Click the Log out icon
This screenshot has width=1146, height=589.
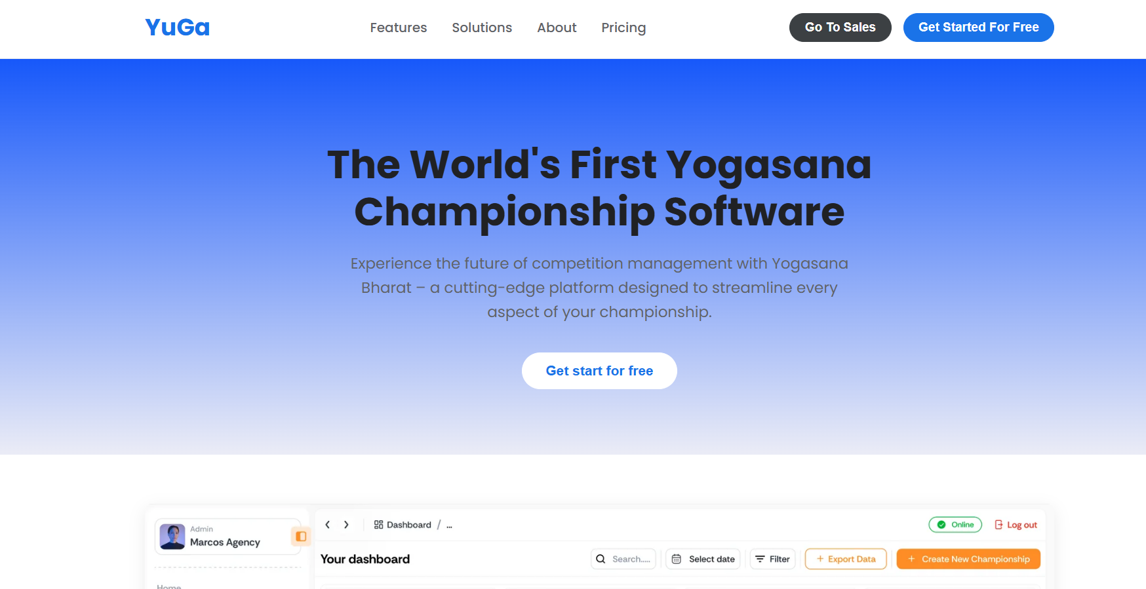(x=998, y=525)
